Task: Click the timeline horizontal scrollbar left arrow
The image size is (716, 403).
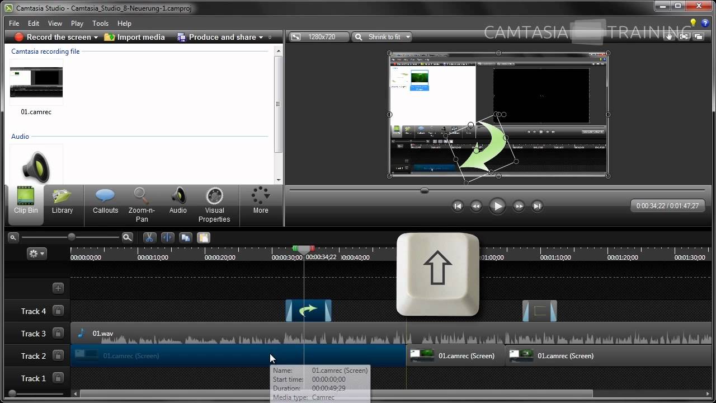Action: [x=76, y=393]
